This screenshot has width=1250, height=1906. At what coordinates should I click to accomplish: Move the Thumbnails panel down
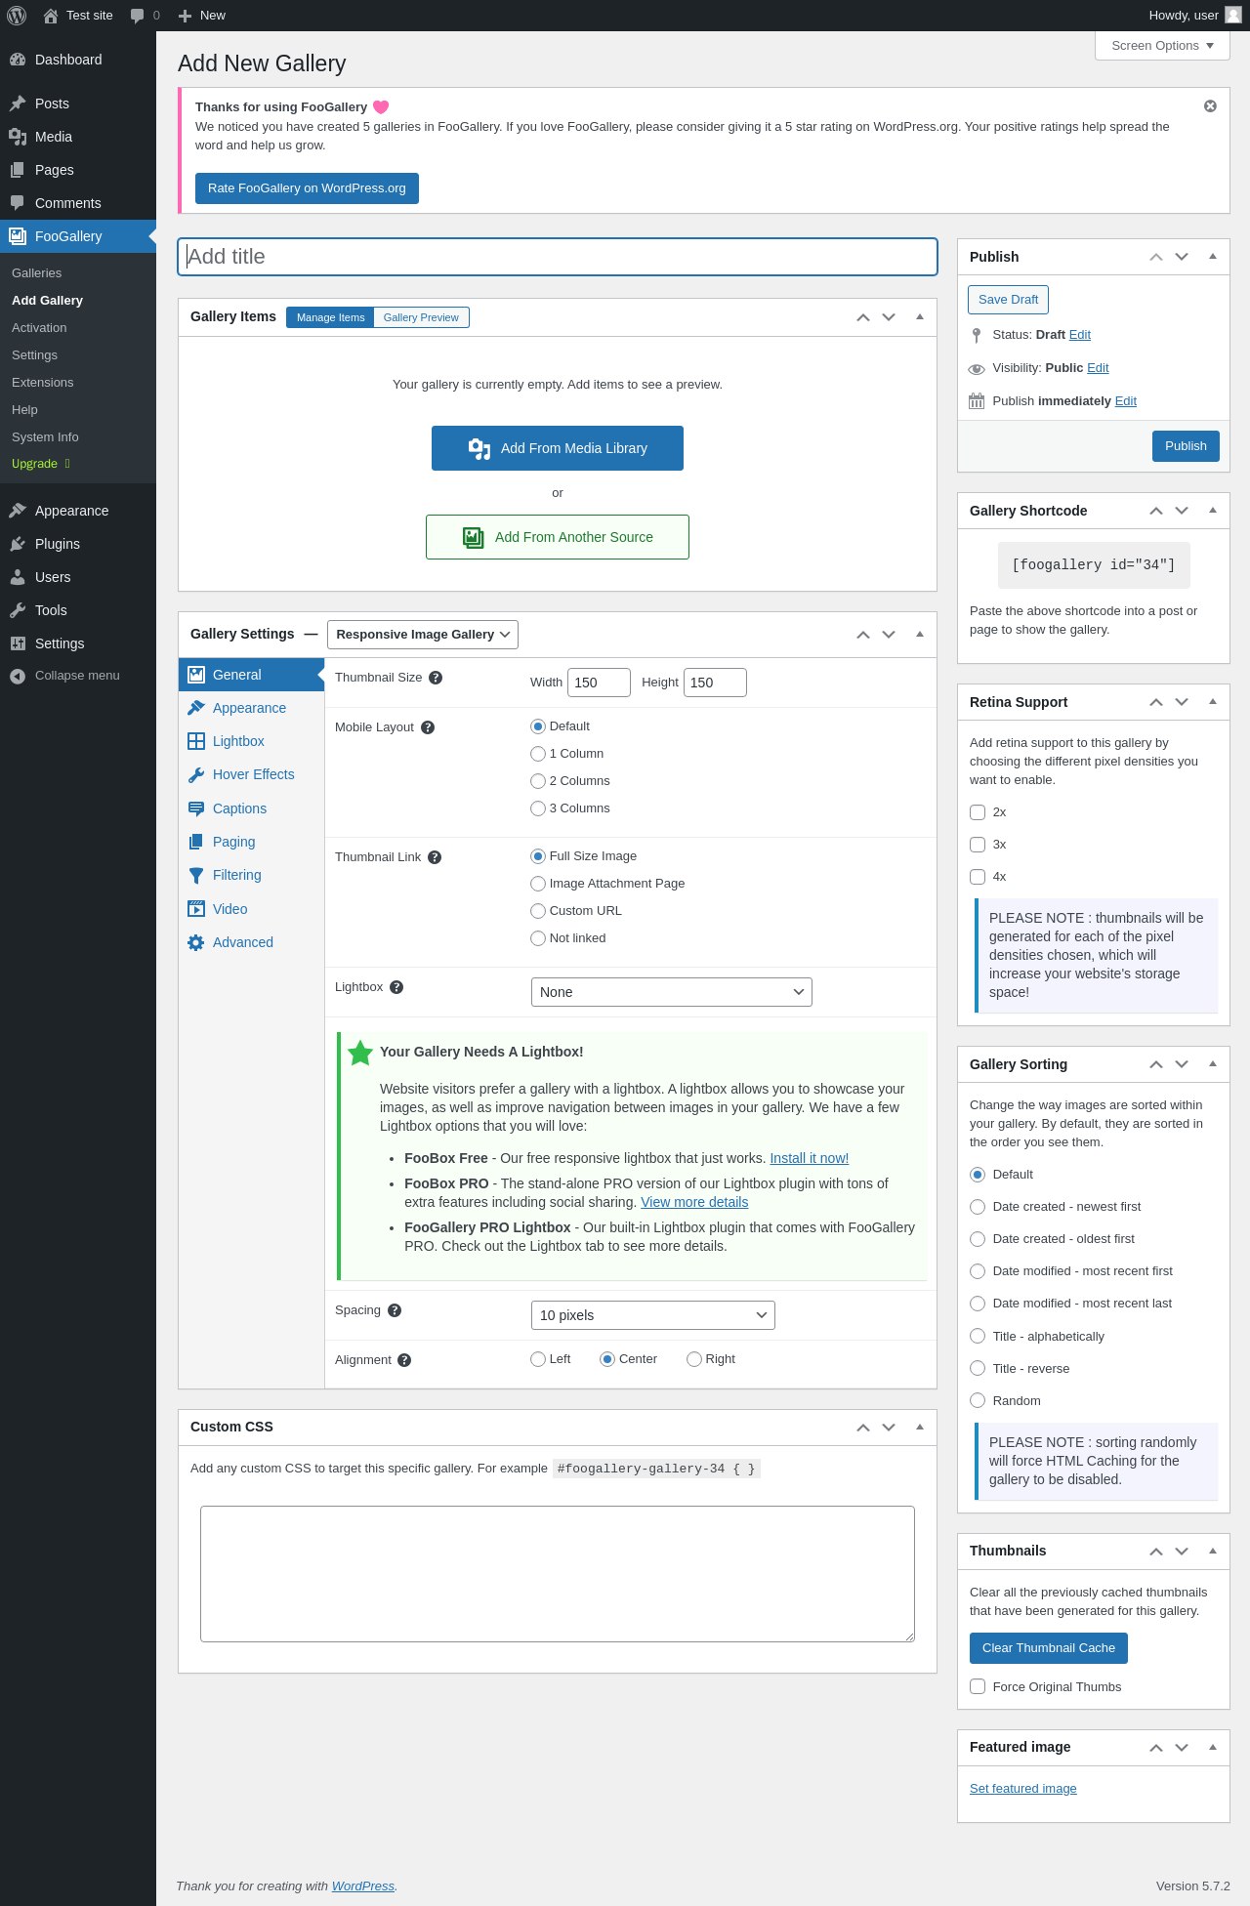pyautogui.click(x=1182, y=1551)
